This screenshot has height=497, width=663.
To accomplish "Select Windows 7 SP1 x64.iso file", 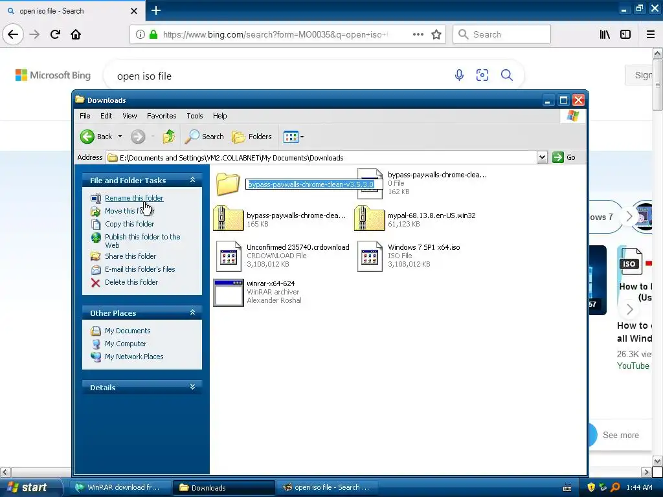I will pos(409,256).
